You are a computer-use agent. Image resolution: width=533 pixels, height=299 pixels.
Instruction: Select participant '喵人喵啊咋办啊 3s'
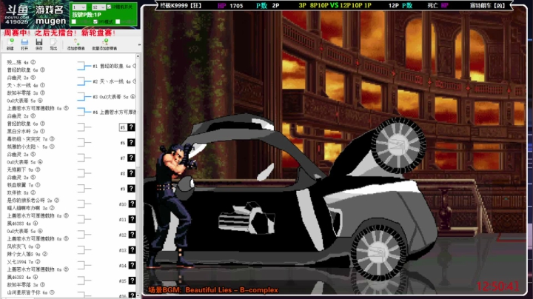tap(30, 208)
